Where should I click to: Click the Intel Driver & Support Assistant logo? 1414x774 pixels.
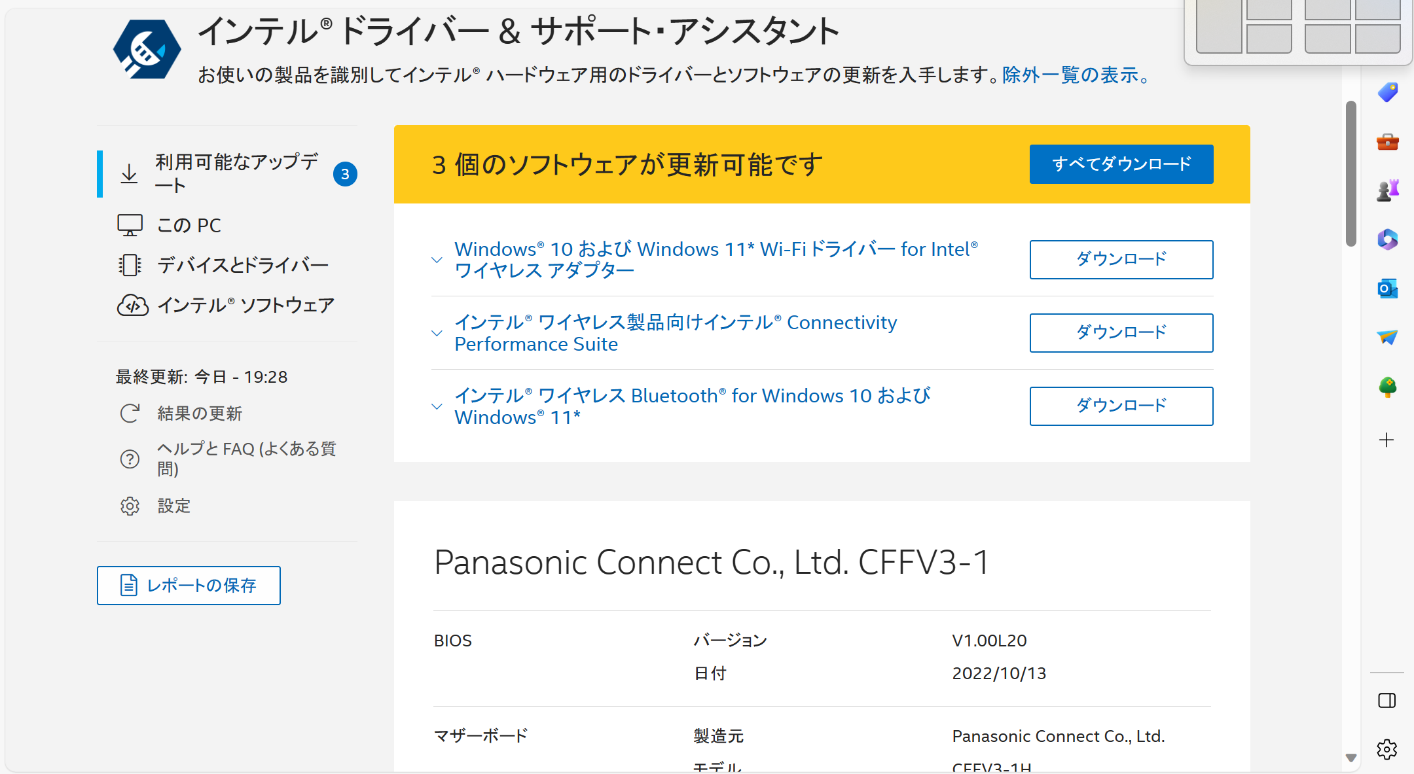(147, 49)
